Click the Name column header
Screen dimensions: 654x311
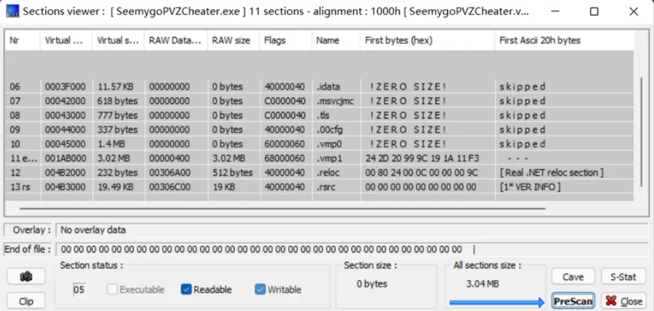click(336, 40)
